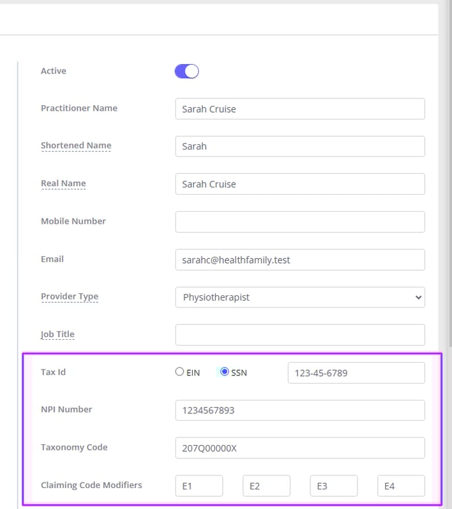Select the SSN radio button
This screenshot has width=452, height=509.
pyautogui.click(x=225, y=371)
